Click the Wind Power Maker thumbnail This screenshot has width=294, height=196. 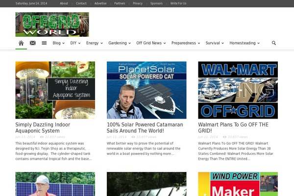click(238, 184)
